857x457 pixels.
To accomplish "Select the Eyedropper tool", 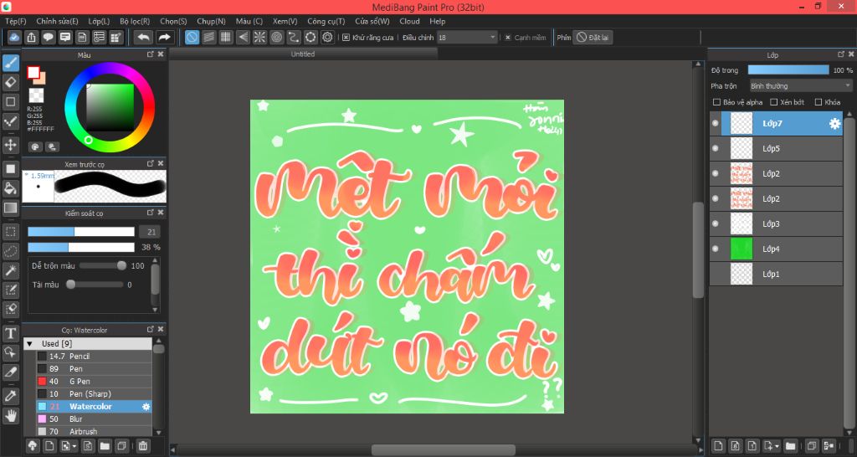I will pos(10,396).
